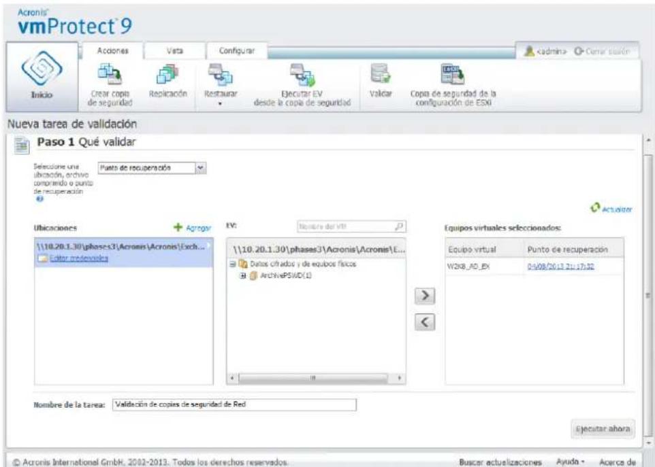Click the remove left arrow button
The image size is (655, 467).
(x=425, y=322)
